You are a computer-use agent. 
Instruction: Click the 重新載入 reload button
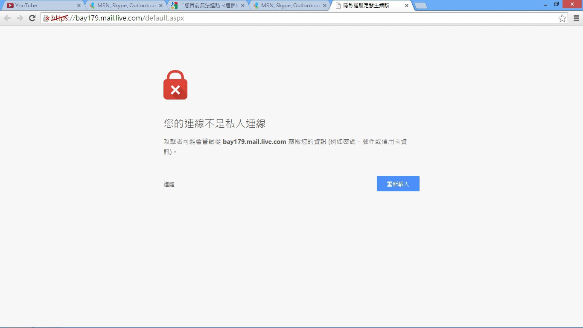(398, 184)
